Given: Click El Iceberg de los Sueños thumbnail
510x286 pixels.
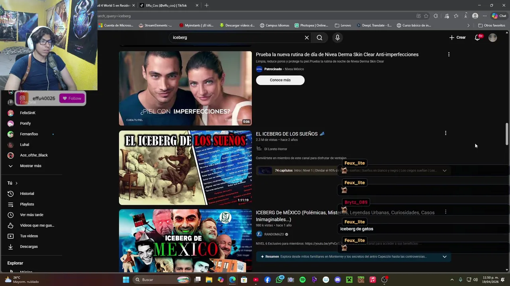Looking at the screenshot, I should [x=185, y=168].
